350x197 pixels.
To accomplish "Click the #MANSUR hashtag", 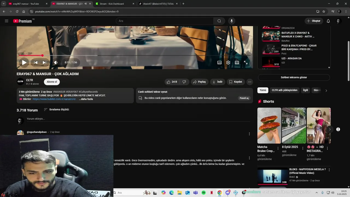I will 59,92.
